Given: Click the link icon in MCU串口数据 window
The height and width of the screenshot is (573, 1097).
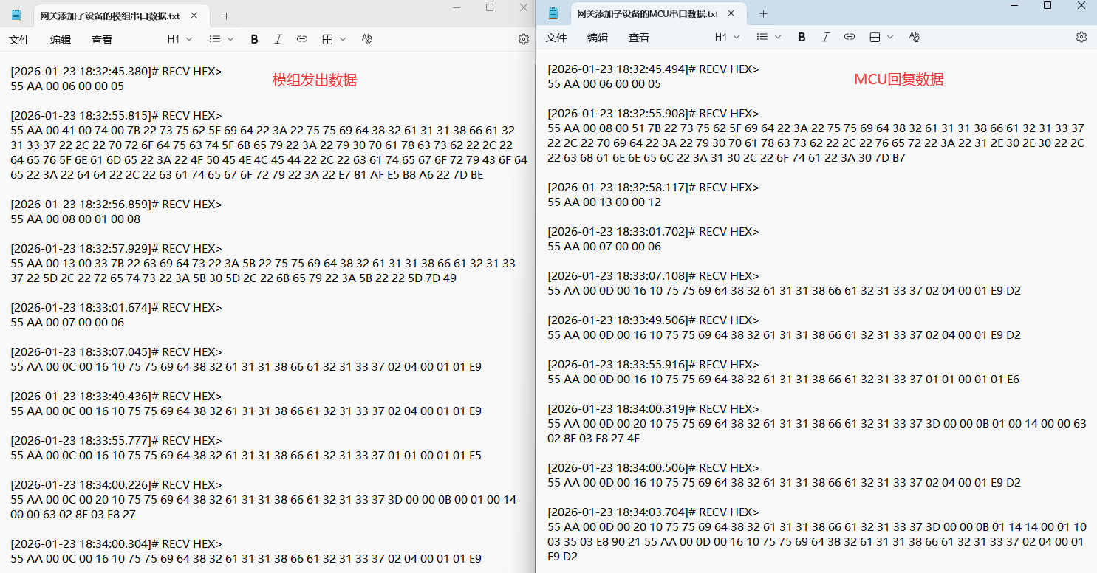Looking at the screenshot, I should [850, 37].
